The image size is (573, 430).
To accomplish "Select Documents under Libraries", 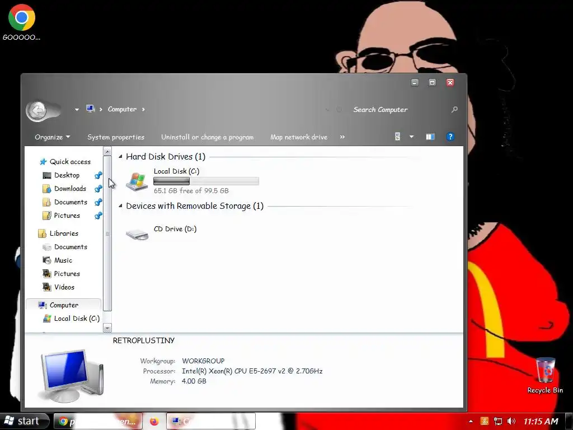I will click(71, 247).
